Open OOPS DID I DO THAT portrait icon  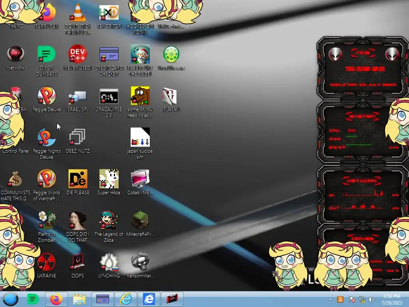pyautogui.click(x=78, y=221)
